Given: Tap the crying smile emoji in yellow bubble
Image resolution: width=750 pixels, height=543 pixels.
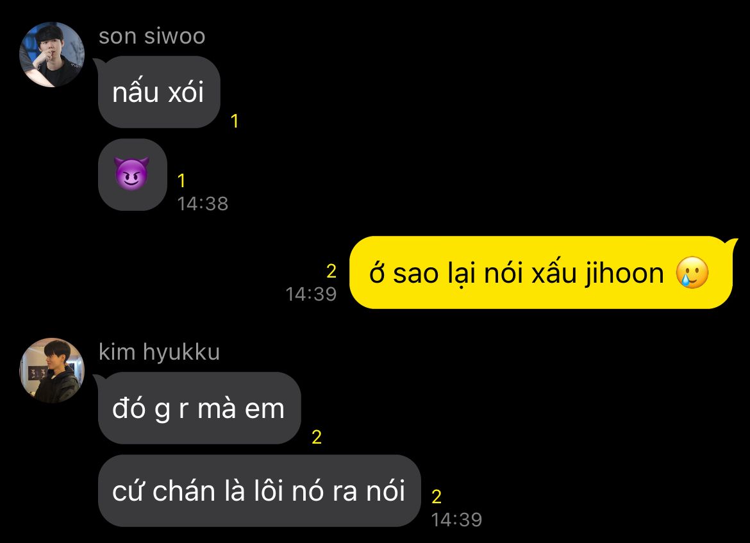Looking at the screenshot, I should coord(692,272).
